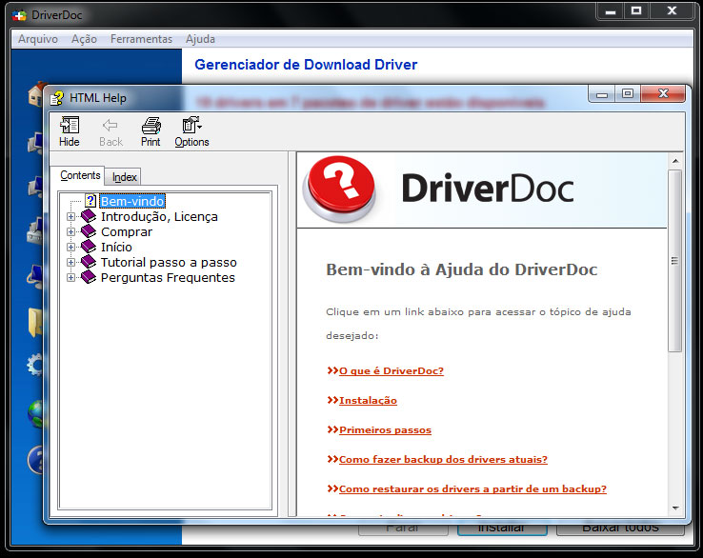Image resolution: width=703 pixels, height=558 pixels.
Task: Click the home icon in DriverDoc sidebar
Action: coord(36,93)
